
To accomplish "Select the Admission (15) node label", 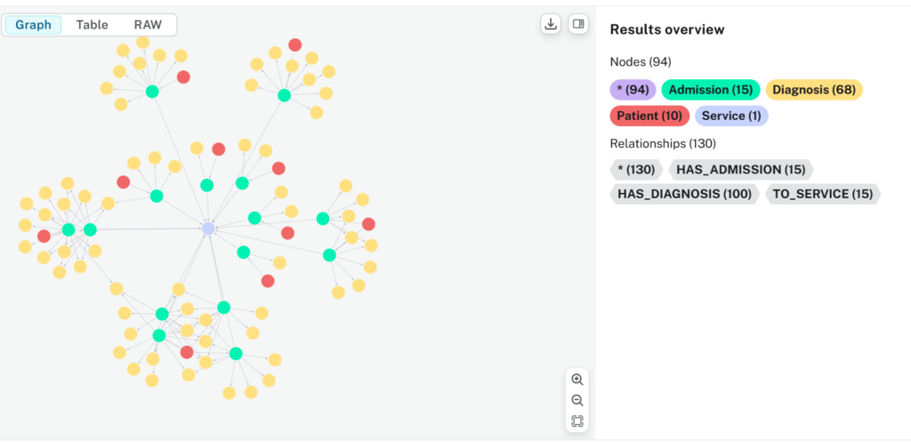I will coord(710,90).
